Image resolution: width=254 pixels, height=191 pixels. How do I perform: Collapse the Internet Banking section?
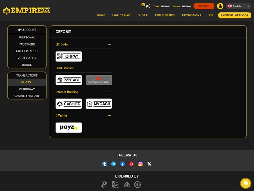click(109, 92)
